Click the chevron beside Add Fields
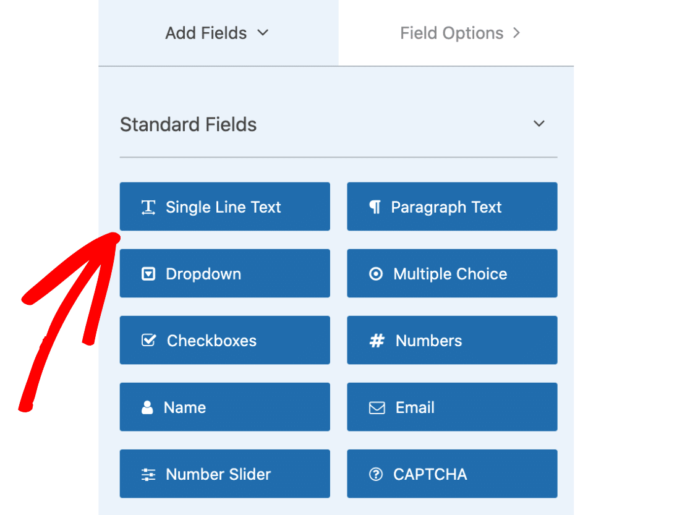 [x=263, y=32]
